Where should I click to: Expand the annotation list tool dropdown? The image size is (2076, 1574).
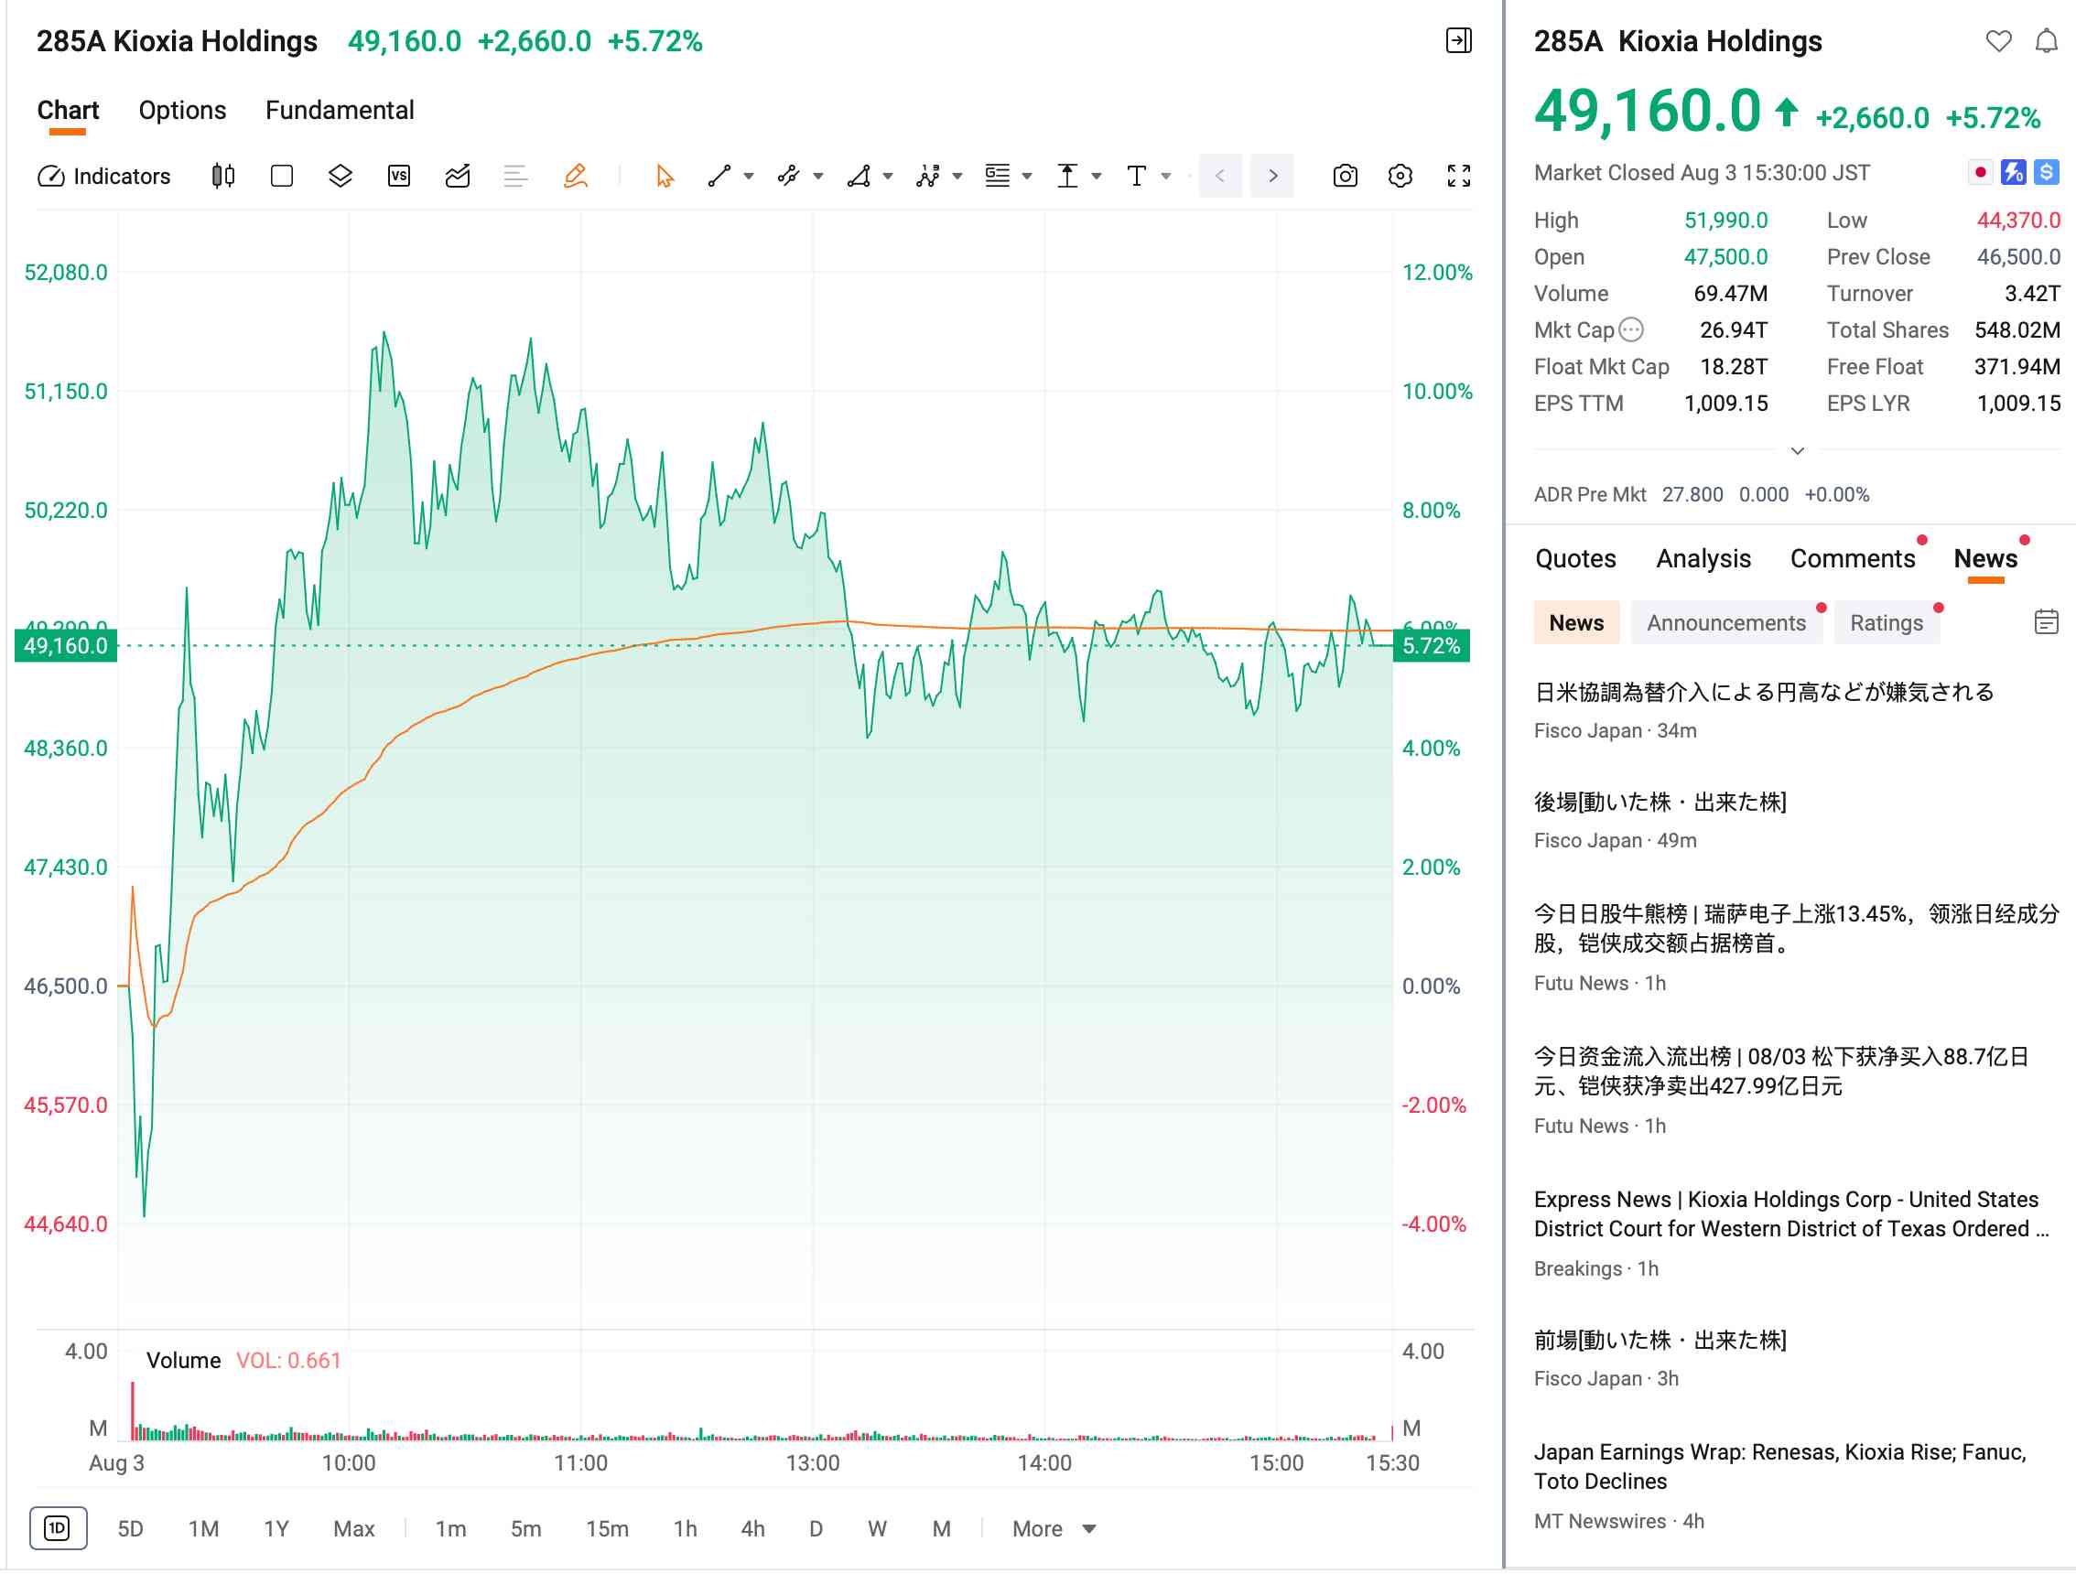[1027, 177]
